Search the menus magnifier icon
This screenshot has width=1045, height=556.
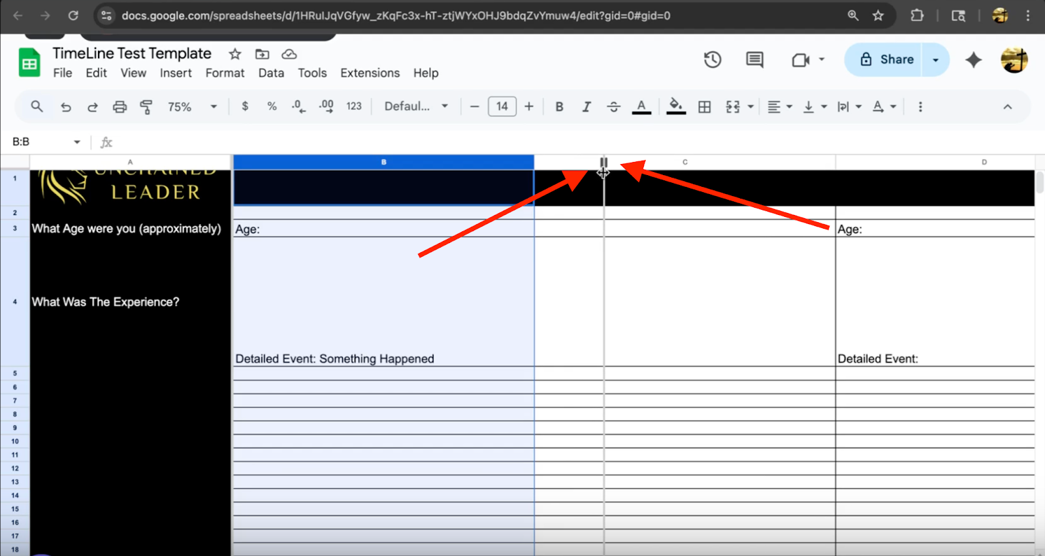point(37,106)
